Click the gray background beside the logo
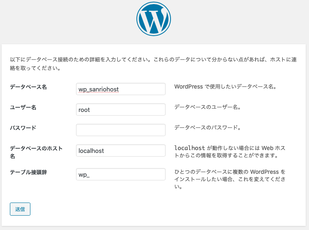Image resolution: width=309 pixels, height=230 pixels. coord(238,20)
